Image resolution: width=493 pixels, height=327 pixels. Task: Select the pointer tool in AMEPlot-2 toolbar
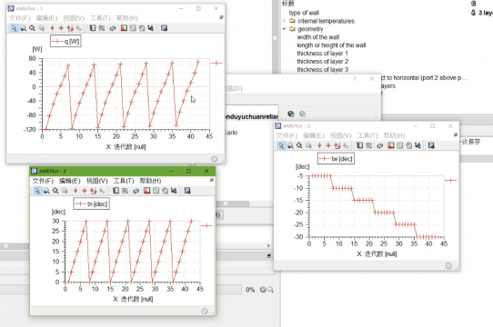[37, 191]
